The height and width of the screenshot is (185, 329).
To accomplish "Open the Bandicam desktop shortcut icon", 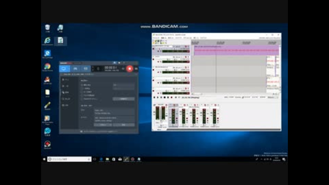I will tap(48, 145).
